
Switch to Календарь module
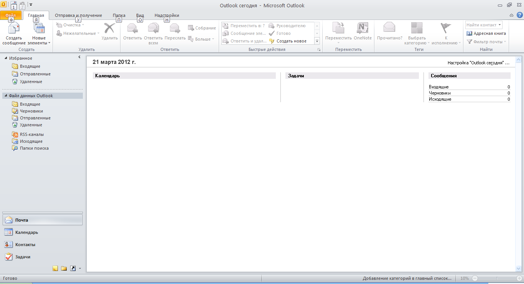tap(42, 232)
